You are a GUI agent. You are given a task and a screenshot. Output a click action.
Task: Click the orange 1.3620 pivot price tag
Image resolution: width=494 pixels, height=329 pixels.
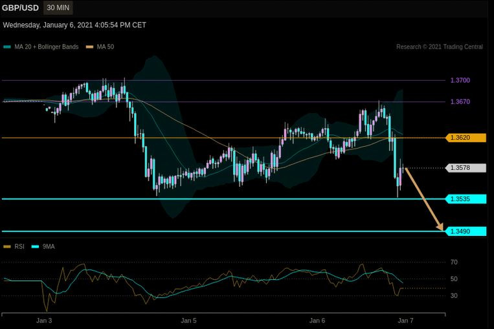(466, 138)
